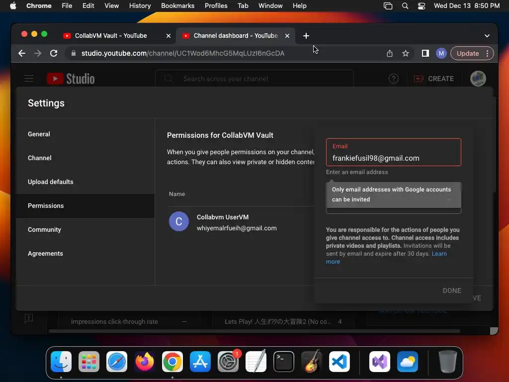This screenshot has width=509, height=382.
Task: Open the Trash in the dock
Action: pos(448,362)
